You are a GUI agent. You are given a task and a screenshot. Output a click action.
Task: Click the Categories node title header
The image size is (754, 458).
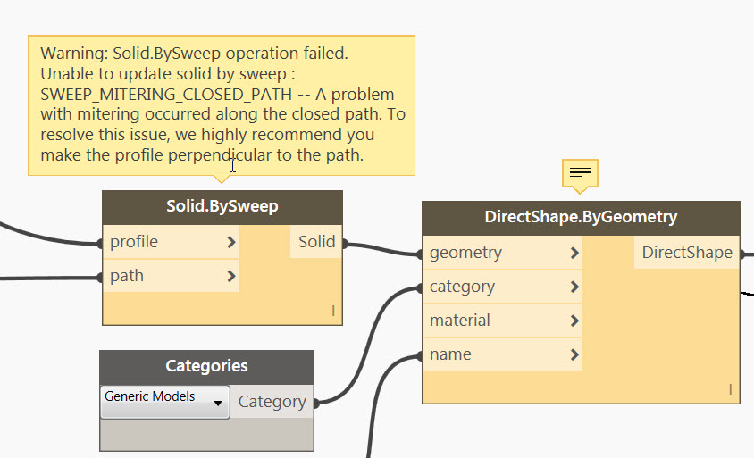click(x=206, y=367)
